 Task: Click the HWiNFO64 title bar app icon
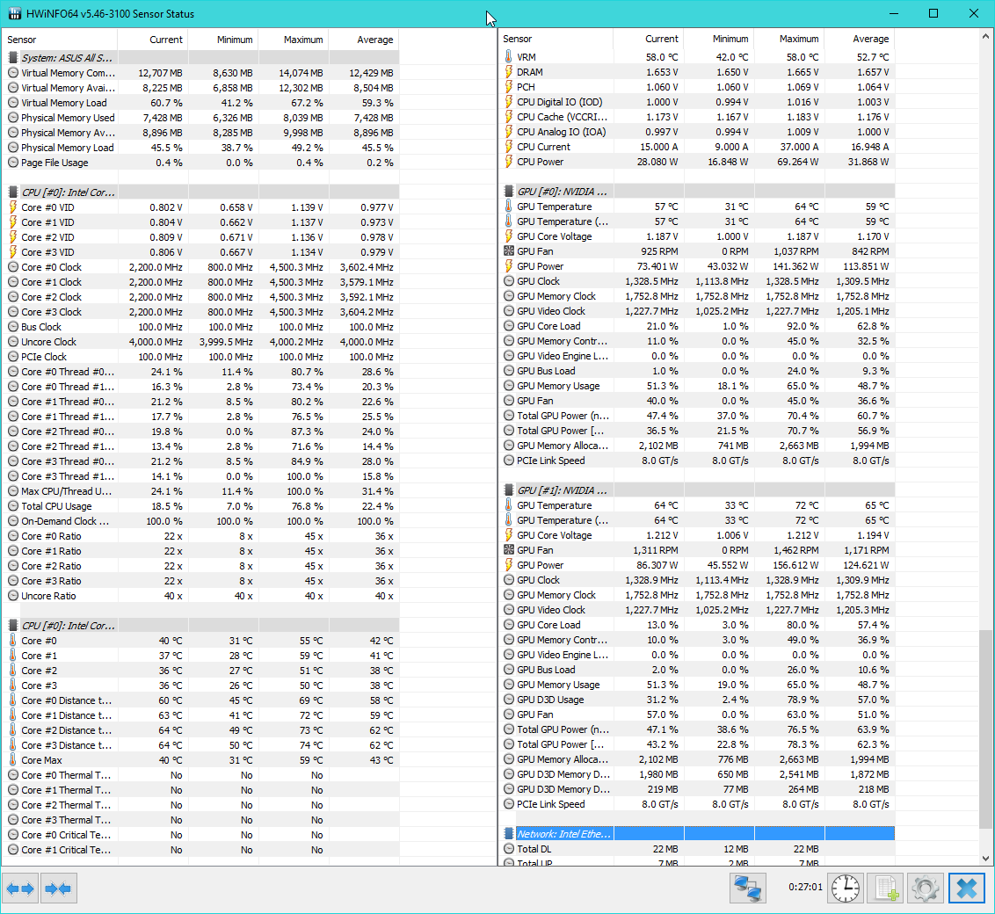14,13
